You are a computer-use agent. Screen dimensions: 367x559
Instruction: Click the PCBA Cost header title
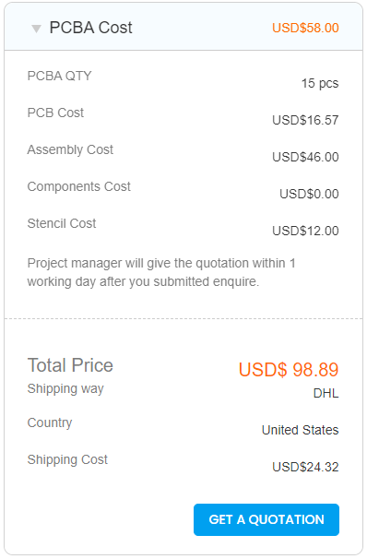(x=91, y=28)
